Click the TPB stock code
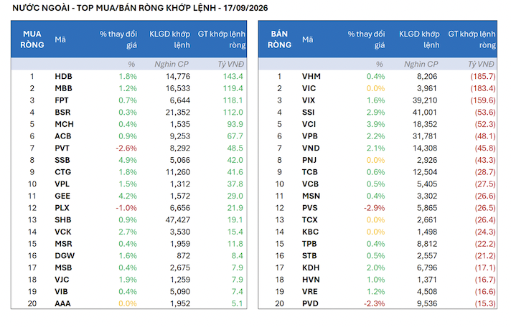 tap(309, 244)
